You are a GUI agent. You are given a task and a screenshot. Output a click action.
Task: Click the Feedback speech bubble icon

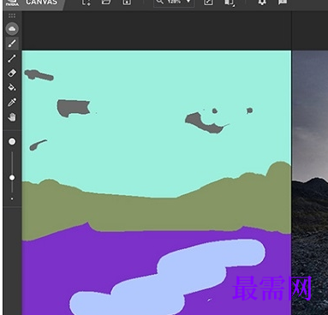click(x=283, y=3)
